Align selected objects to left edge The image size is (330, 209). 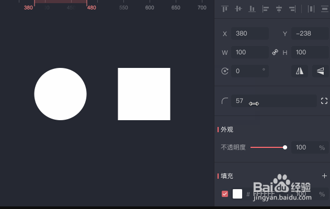click(265, 9)
